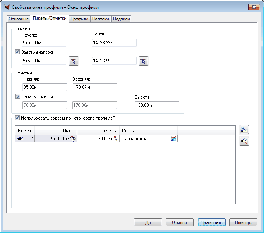
Task: Toggle Задать диапазон checkbox
Action: pyautogui.click(x=17, y=52)
